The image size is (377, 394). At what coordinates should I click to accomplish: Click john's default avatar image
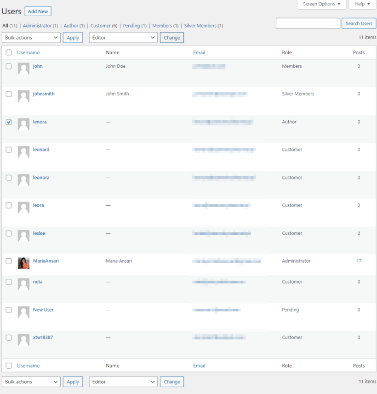tap(23, 69)
